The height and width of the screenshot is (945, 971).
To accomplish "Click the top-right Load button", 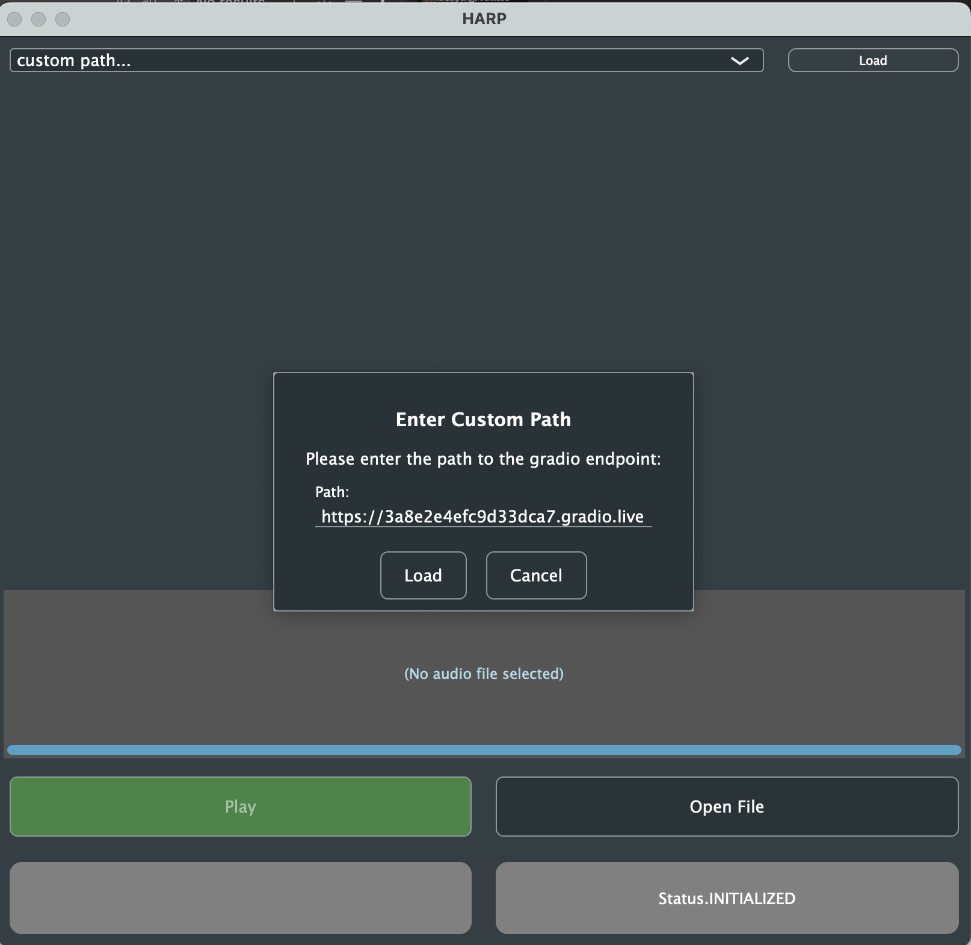I will 873,60.
